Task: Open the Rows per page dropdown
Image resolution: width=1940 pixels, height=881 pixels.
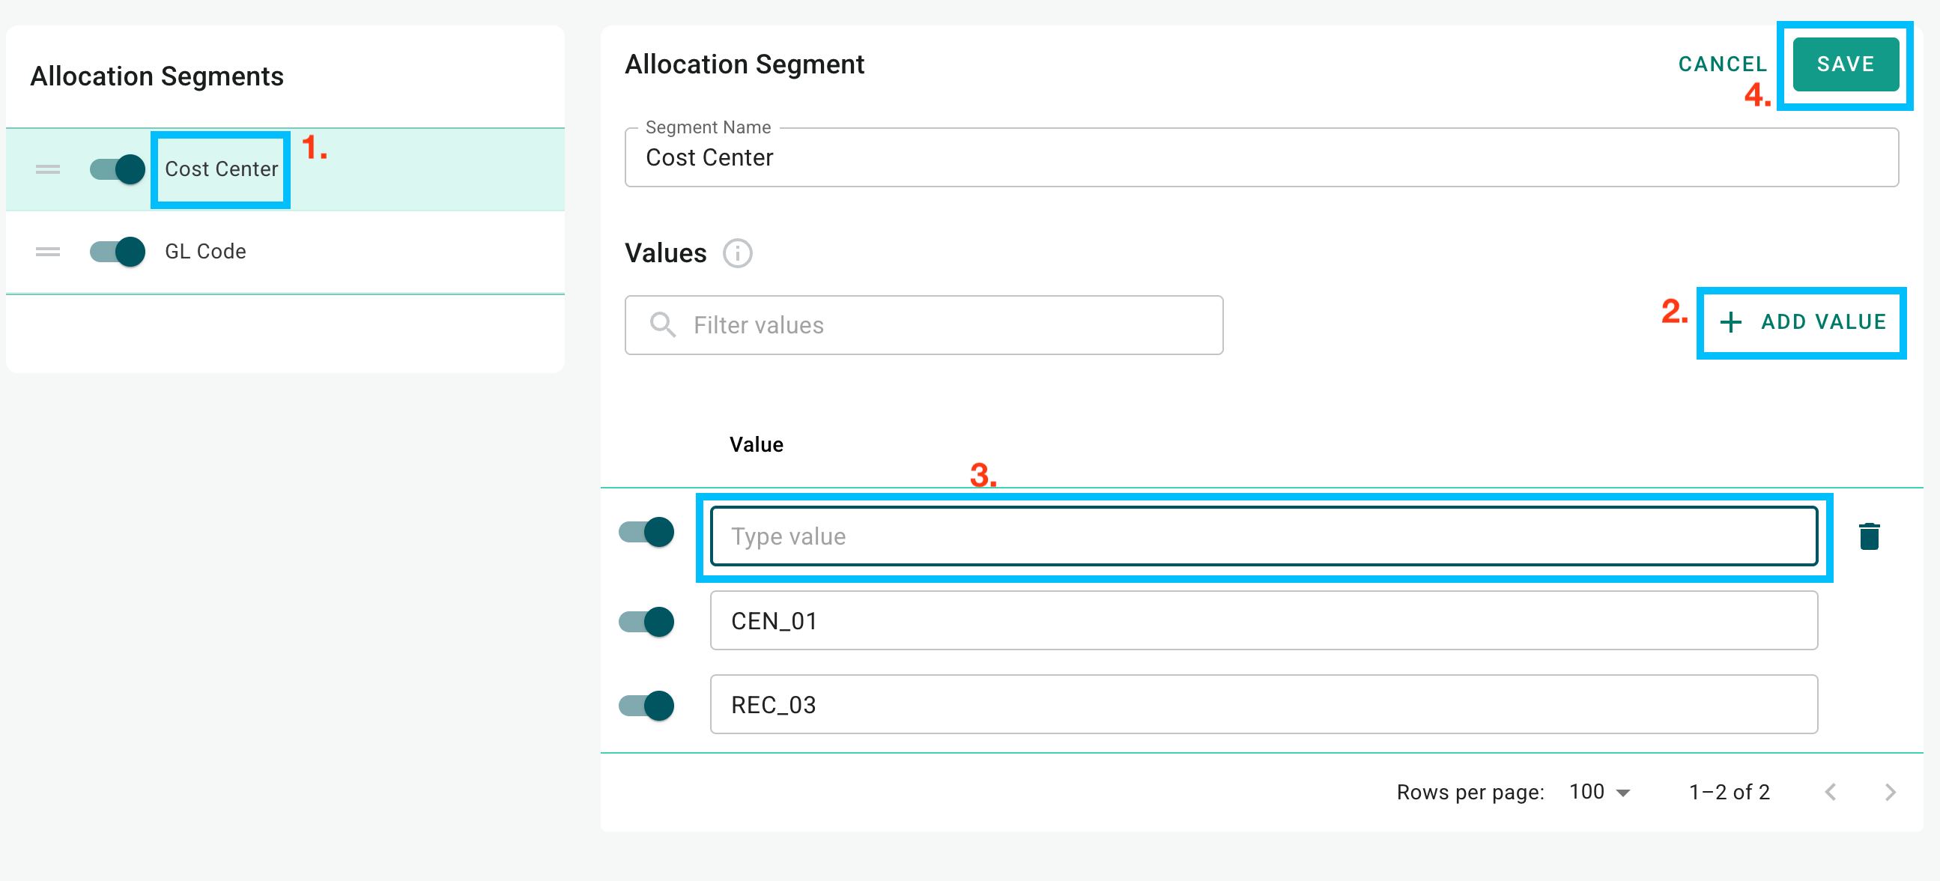Action: (x=1600, y=792)
